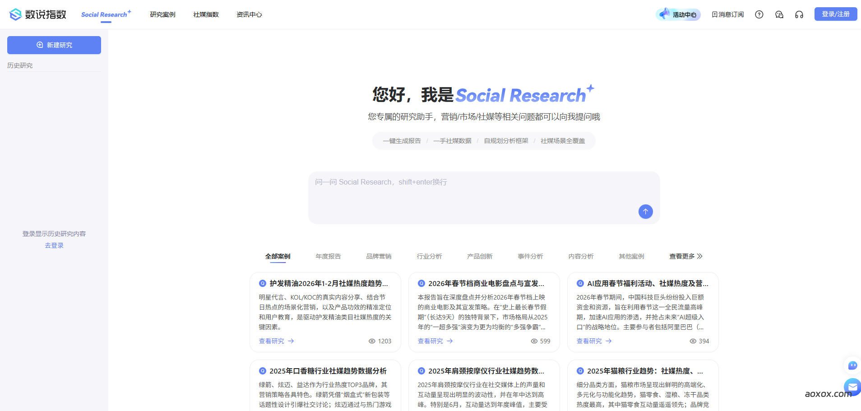This screenshot has height=411, width=861.
Task: Click the send arrow button
Action: click(x=645, y=212)
